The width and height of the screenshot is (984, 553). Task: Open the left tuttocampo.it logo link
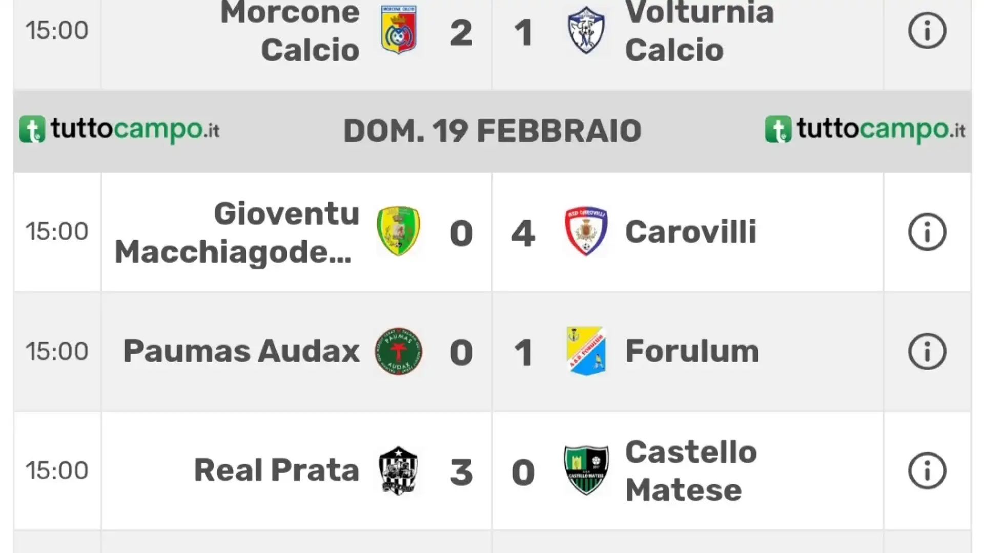[119, 130]
